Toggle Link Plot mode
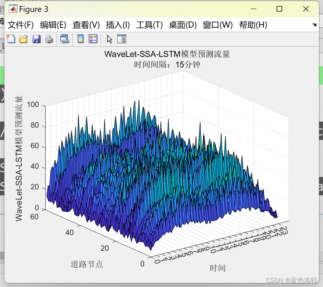Image resolution: width=323 pixels, height=287 pixels. point(64,39)
